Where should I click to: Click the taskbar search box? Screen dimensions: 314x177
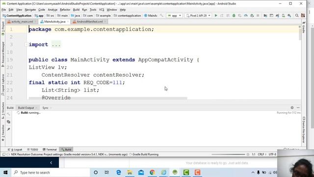[51, 173]
